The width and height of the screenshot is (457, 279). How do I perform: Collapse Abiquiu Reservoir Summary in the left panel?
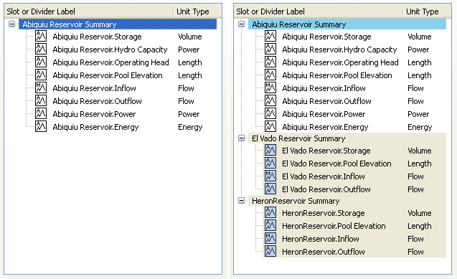pos(12,24)
